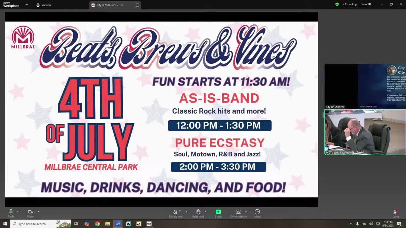Open the taskbar app right of the Zoom icon
Image resolution: width=406 pixels, height=228 pixels.
[x=128, y=224]
